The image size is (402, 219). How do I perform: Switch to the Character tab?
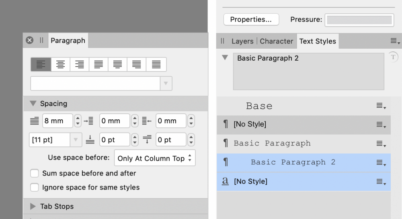pos(276,41)
